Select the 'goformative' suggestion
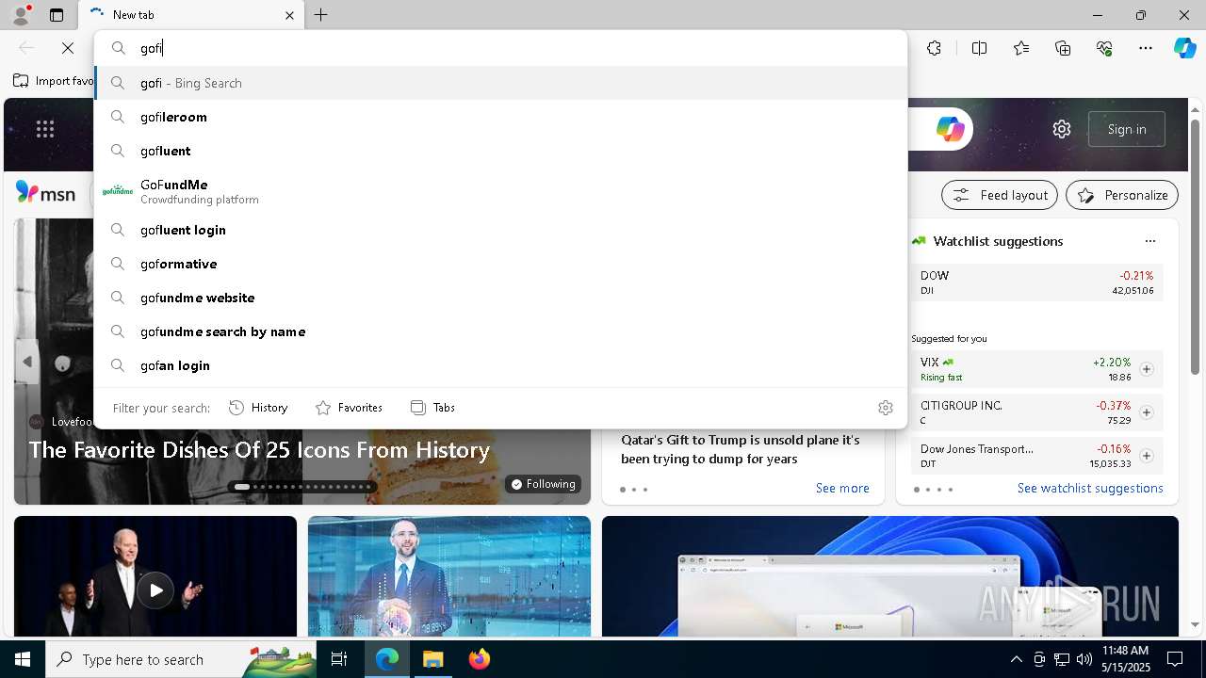The image size is (1206, 678). click(x=500, y=264)
